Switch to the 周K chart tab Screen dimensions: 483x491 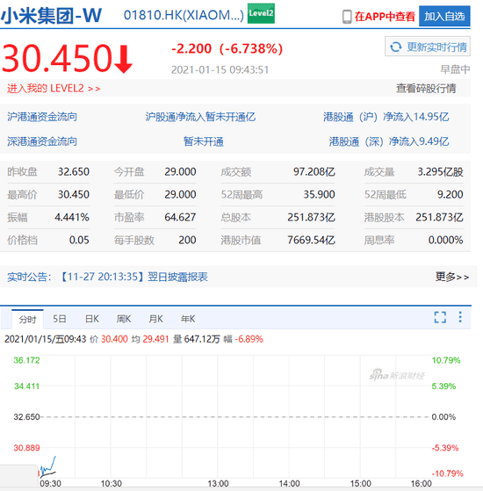(x=124, y=319)
